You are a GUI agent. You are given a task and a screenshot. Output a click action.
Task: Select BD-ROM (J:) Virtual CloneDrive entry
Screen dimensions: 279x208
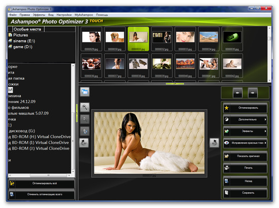pos(39,149)
